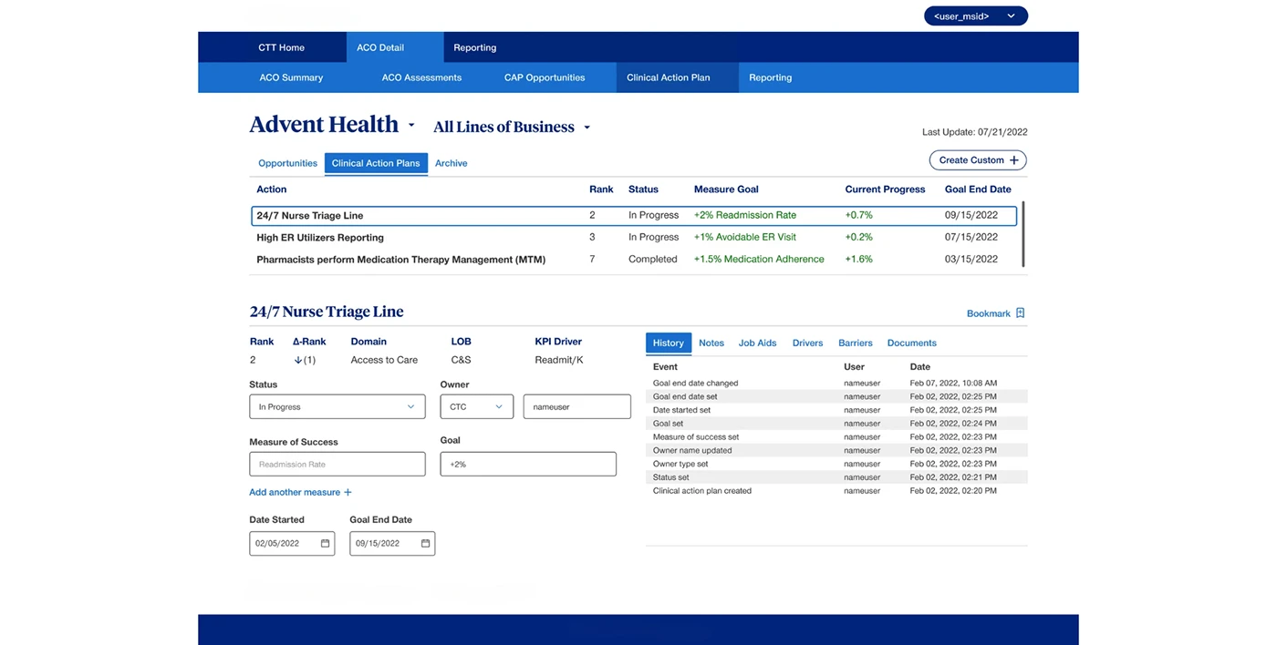This screenshot has width=1277, height=645.
Task: Click the Completed status cell
Action: (x=653, y=259)
